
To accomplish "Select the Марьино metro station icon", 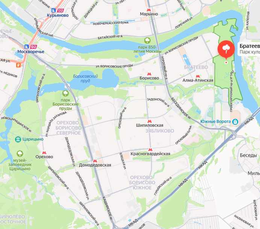I will click(x=149, y=10).
